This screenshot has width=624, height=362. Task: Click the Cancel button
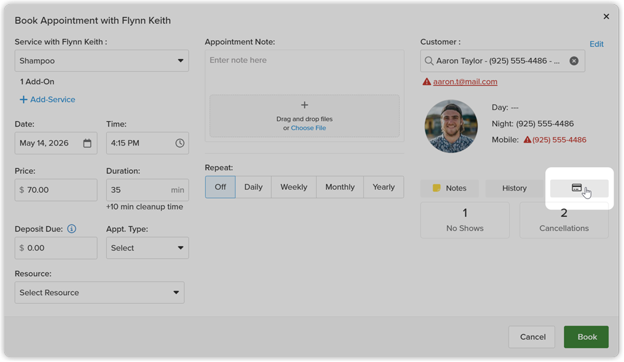[x=532, y=337]
